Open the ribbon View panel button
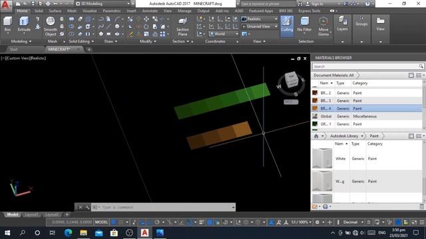The width and height of the screenshot is (426, 239). (380, 24)
